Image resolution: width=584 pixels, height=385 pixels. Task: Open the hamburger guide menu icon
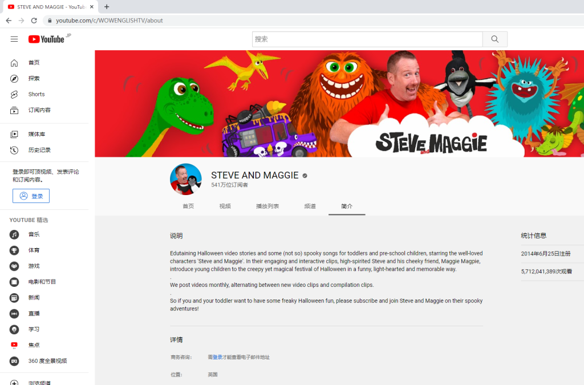[14, 39]
